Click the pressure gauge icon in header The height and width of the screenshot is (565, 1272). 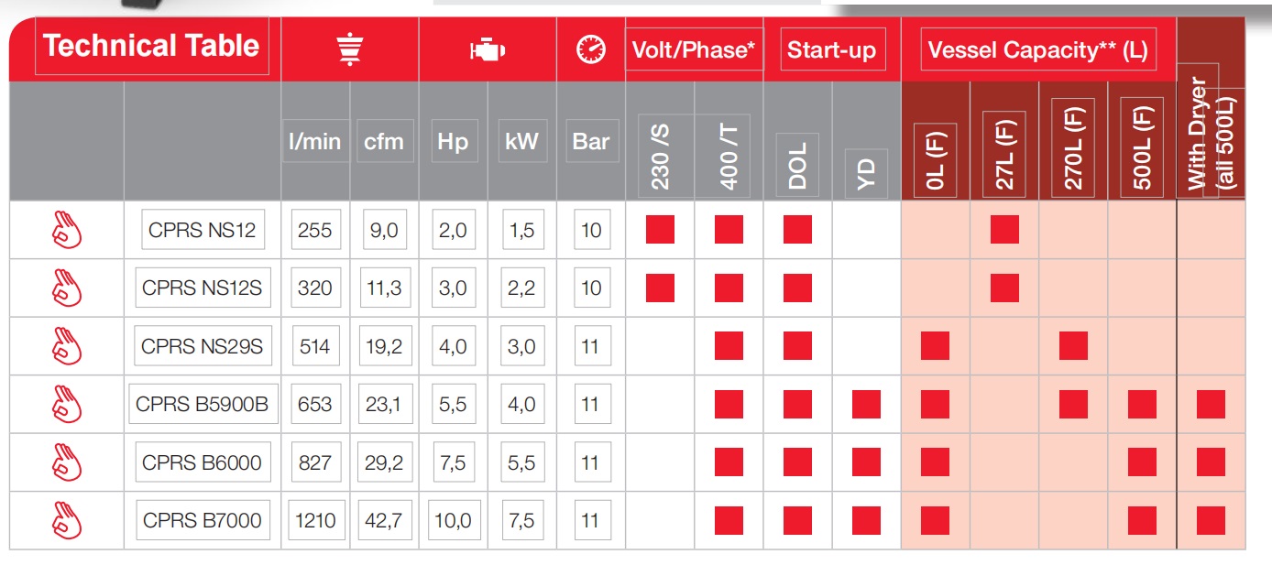point(591,49)
